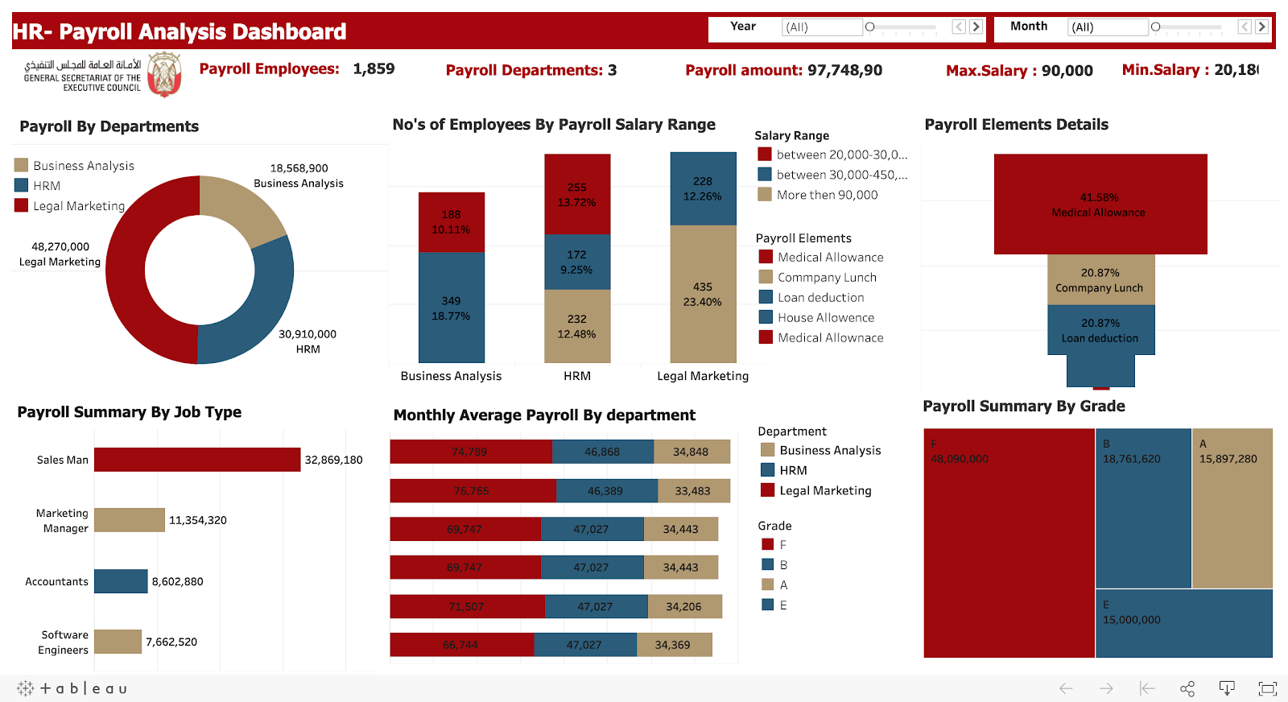The width and height of the screenshot is (1288, 702).
Task: Click monthly payroll segment 34,206
Action: (x=685, y=607)
